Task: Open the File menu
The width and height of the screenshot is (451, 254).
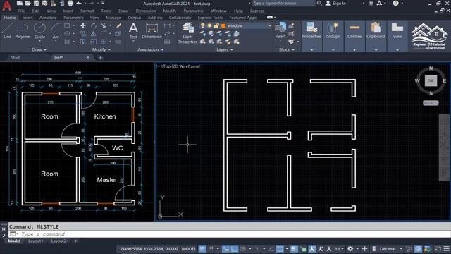Action: (x=21, y=11)
